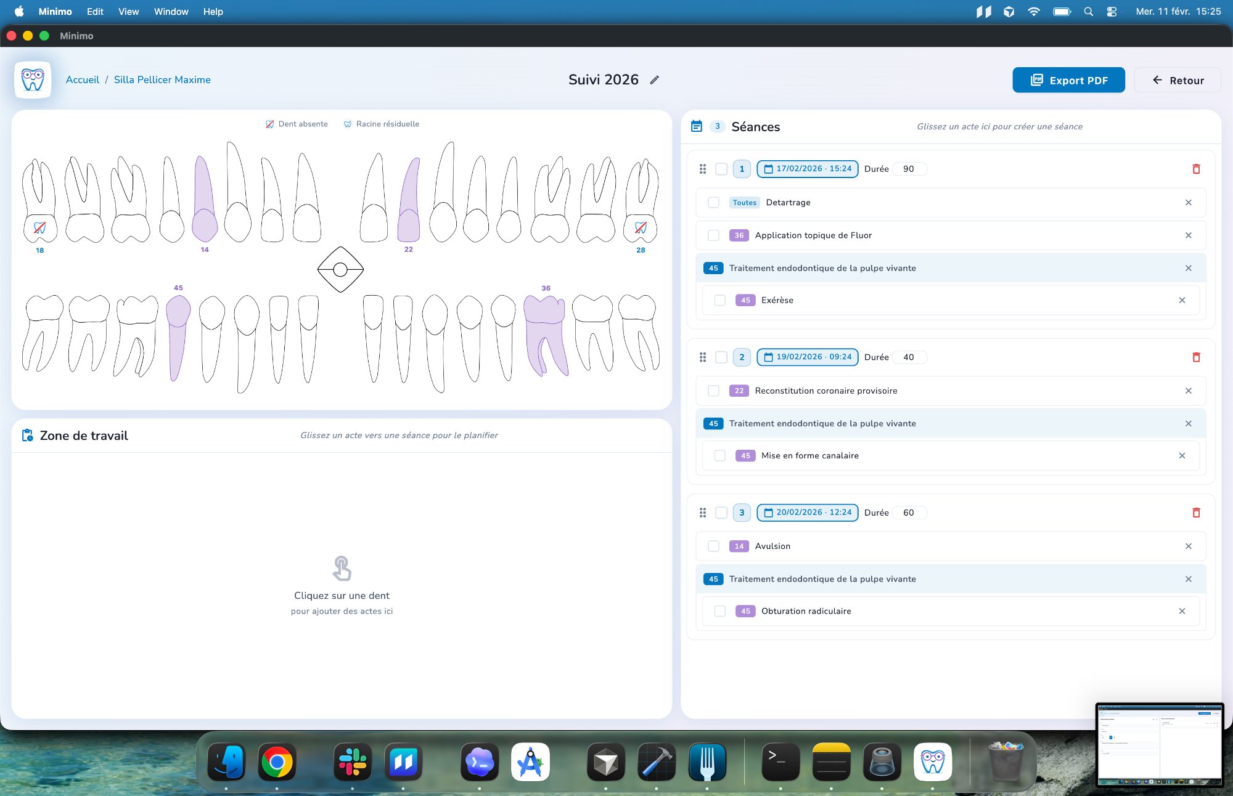Viewport: 1233px width, 796px height.
Task: Click the diamond orientation icon between jaws
Action: tap(340, 270)
